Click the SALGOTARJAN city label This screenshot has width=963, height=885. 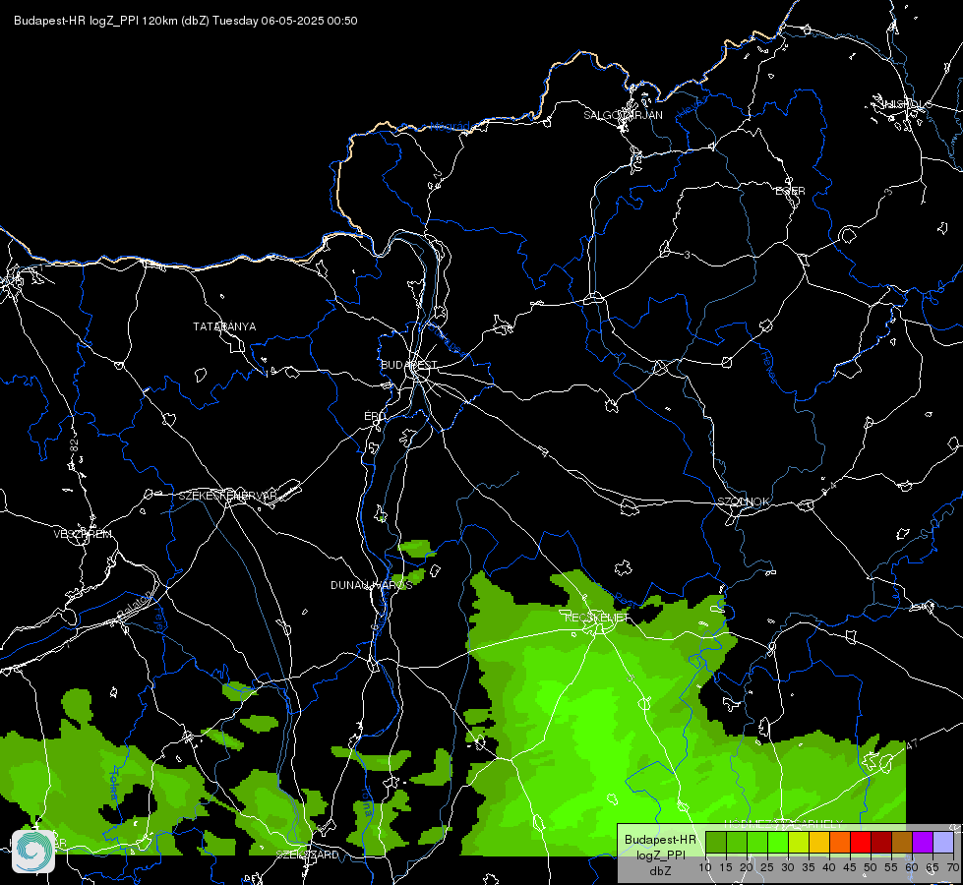coord(623,115)
